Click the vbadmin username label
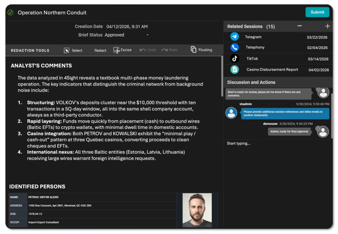 pyautogui.click(x=246, y=104)
